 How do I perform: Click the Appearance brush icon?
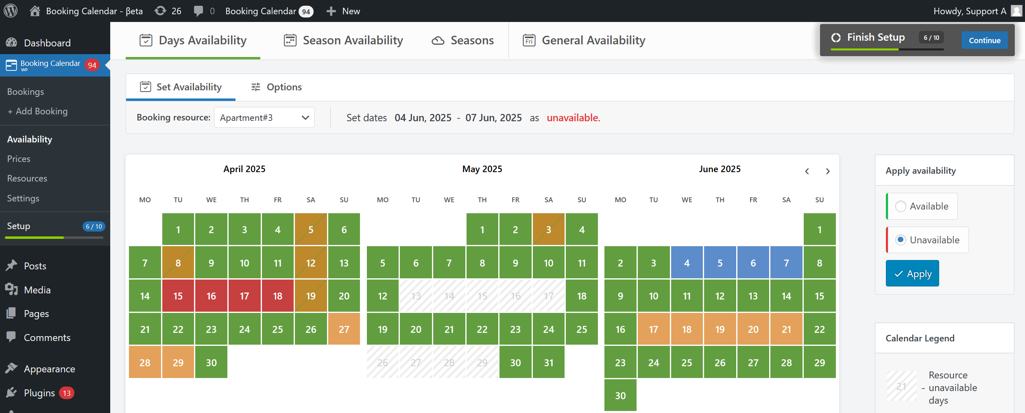click(x=11, y=369)
